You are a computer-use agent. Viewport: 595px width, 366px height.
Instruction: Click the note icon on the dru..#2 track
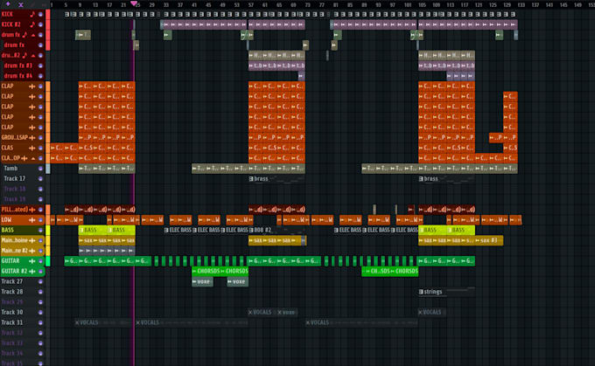pyautogui.click(x=25, y=55)
